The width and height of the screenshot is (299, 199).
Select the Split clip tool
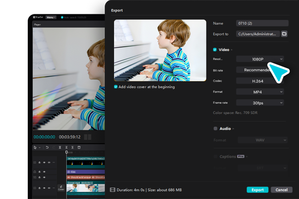[60, 147]
